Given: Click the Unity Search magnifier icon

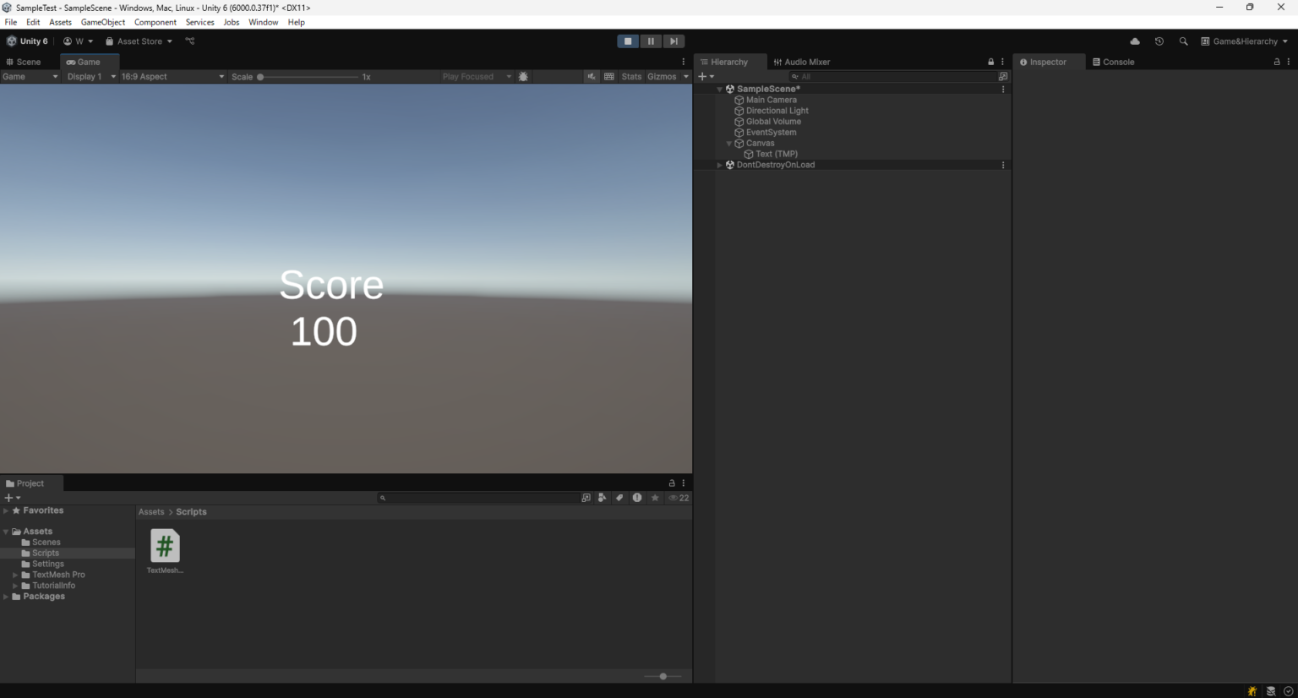Looking at the screenshot, I should click(1183, 41).
